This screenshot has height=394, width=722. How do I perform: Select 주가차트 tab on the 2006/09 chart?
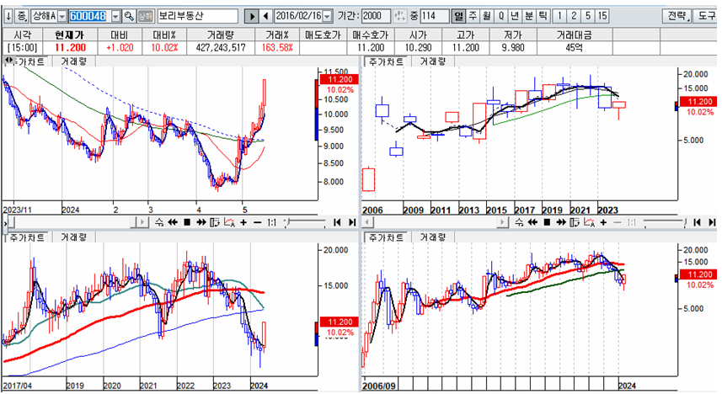[x=387, y=237]
